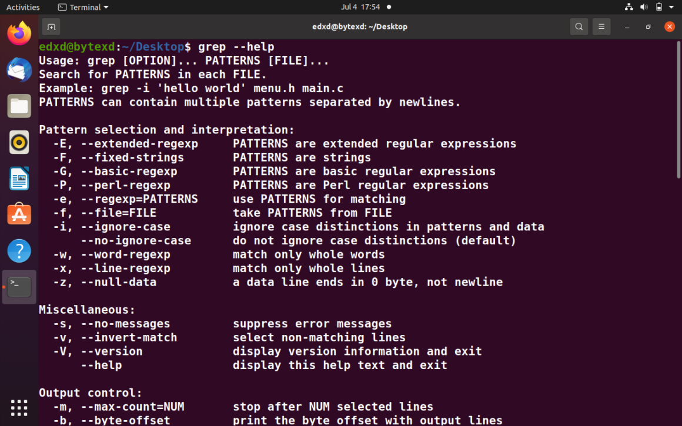This screenshot has height=426, width=682.
Task: Open the Terminal menu dropdown in the top bar
Action: coord(82,7)
